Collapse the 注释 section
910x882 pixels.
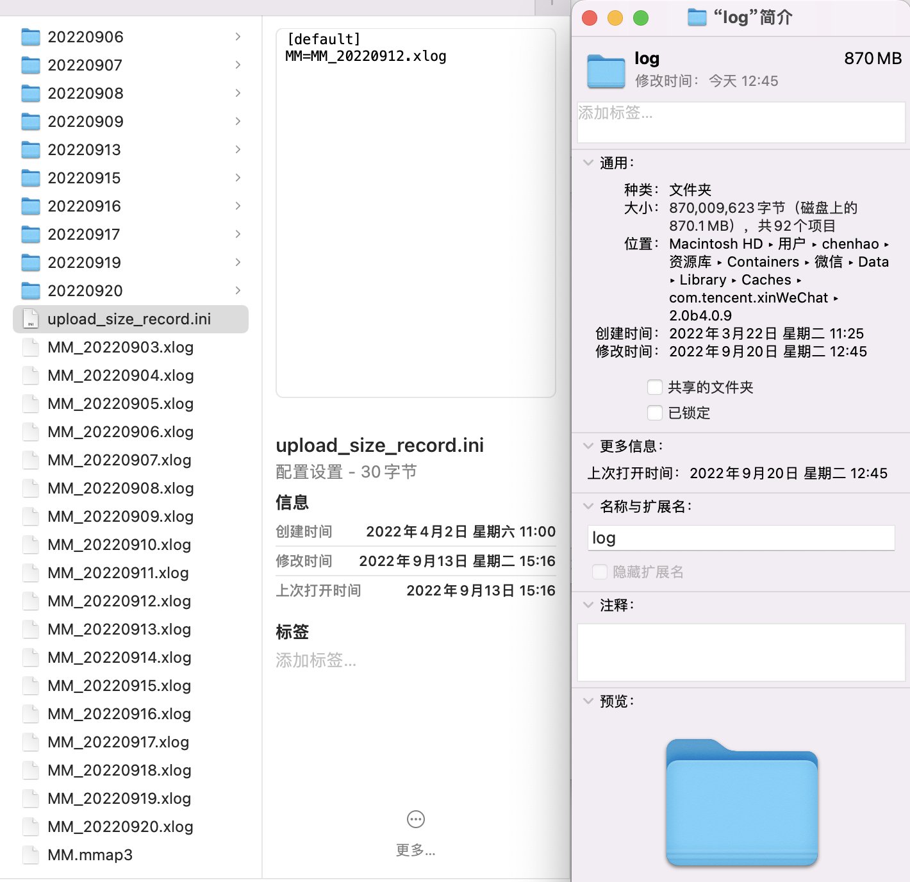coord(588,604)
